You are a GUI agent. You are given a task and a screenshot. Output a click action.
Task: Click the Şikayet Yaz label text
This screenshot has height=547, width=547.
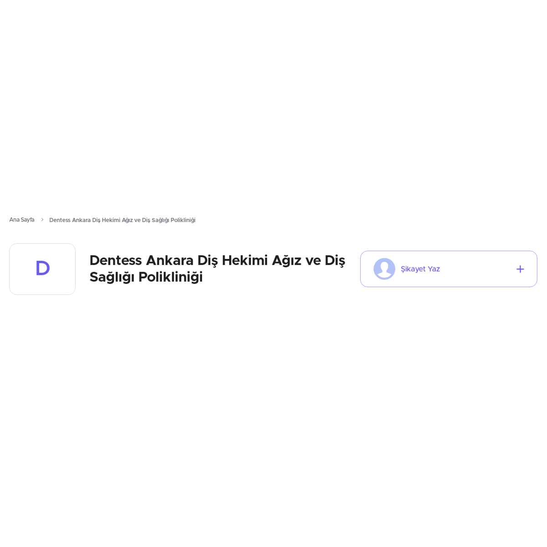(x=420, y=269)
